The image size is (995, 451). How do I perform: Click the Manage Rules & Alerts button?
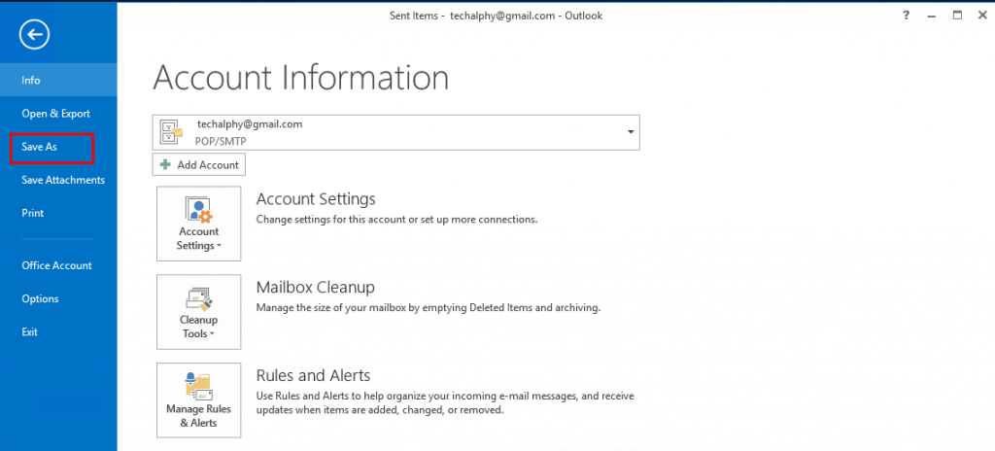[x=198, y=400]
